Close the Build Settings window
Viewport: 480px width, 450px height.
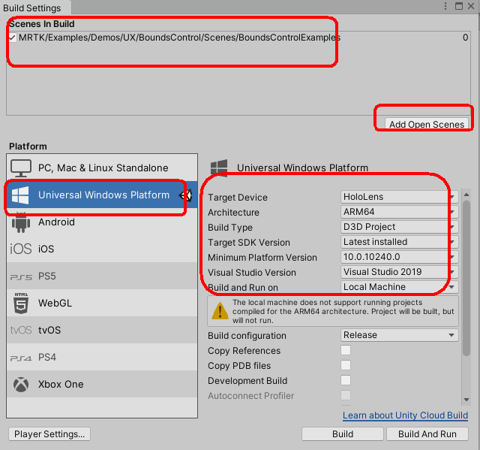pos(471,6)
